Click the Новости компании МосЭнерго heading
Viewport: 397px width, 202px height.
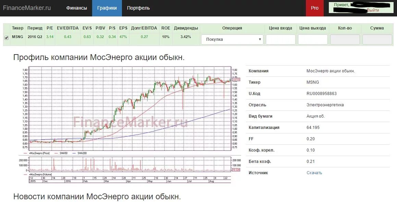[x=97, y=197]
